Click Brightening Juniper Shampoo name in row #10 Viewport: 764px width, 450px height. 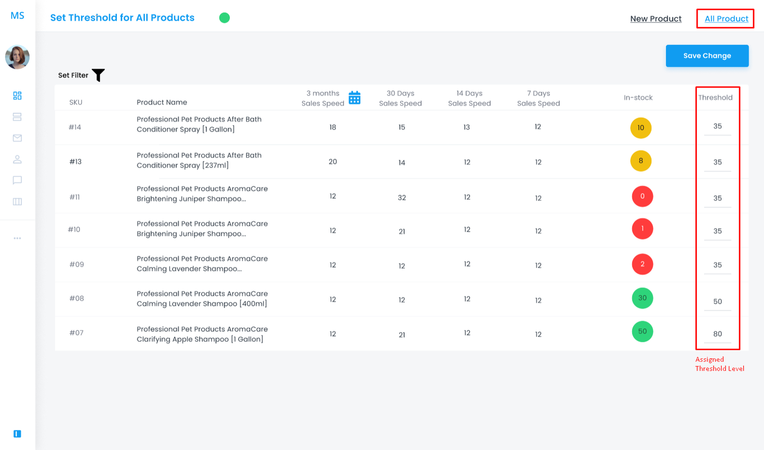[202, 229]
